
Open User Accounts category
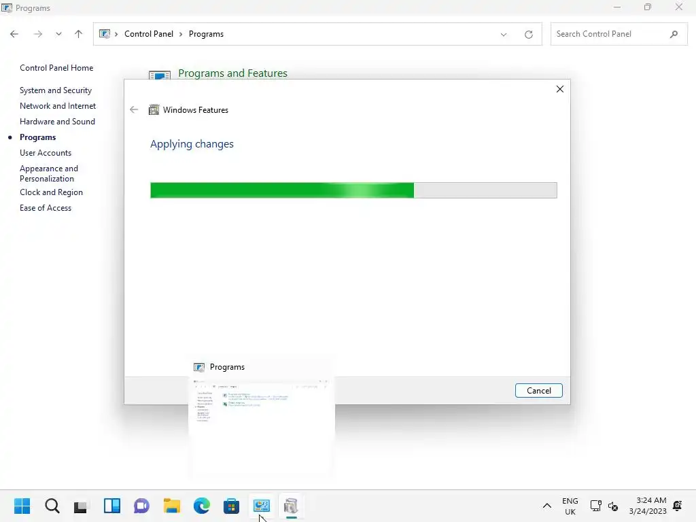(46, 153)
